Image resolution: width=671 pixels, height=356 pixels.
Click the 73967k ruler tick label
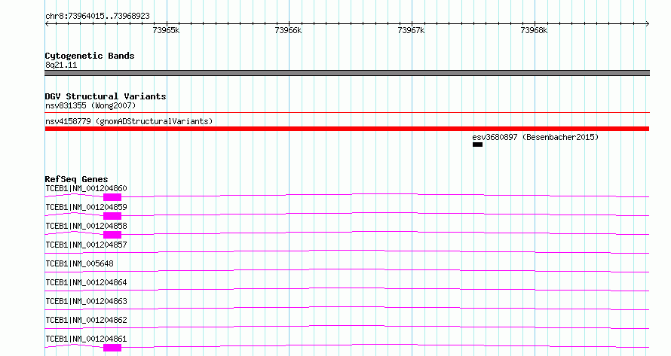[x=411, y=30]
